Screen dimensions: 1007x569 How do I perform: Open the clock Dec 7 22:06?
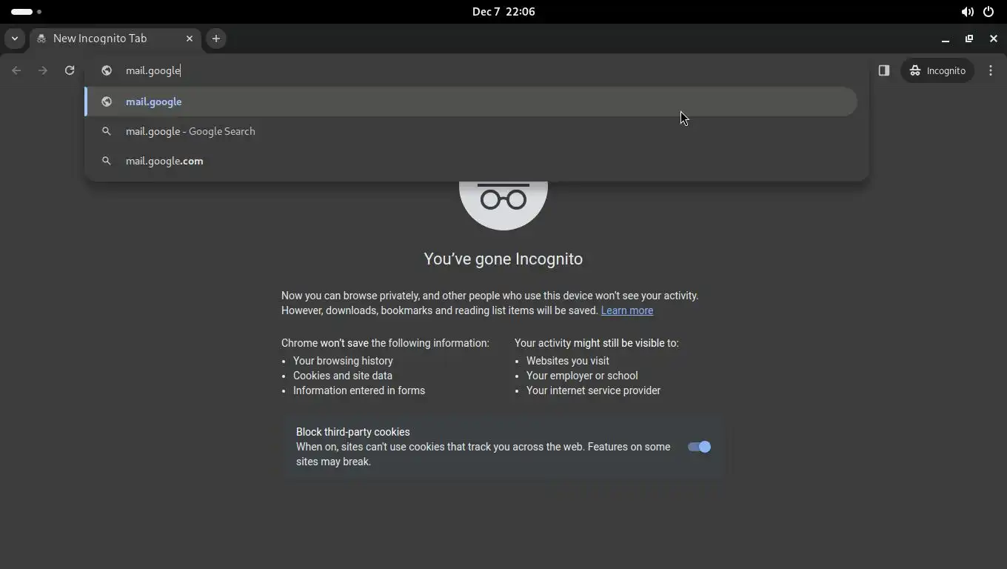tap(503, 12)
